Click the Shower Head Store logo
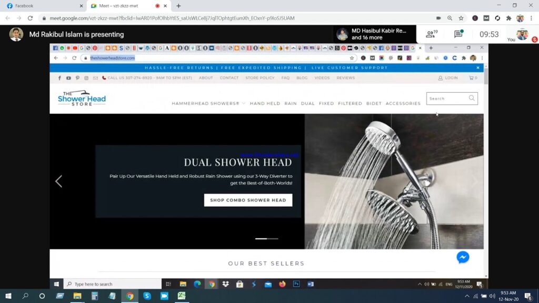 pyautogui.click(x=82, y=98)
